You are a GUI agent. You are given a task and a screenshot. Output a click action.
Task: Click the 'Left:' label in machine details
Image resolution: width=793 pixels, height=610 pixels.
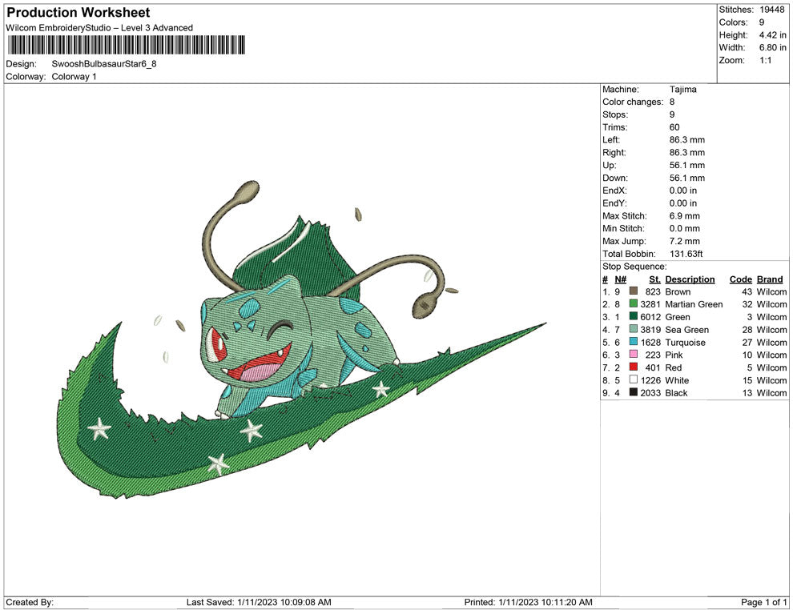(x=611, y=139)
